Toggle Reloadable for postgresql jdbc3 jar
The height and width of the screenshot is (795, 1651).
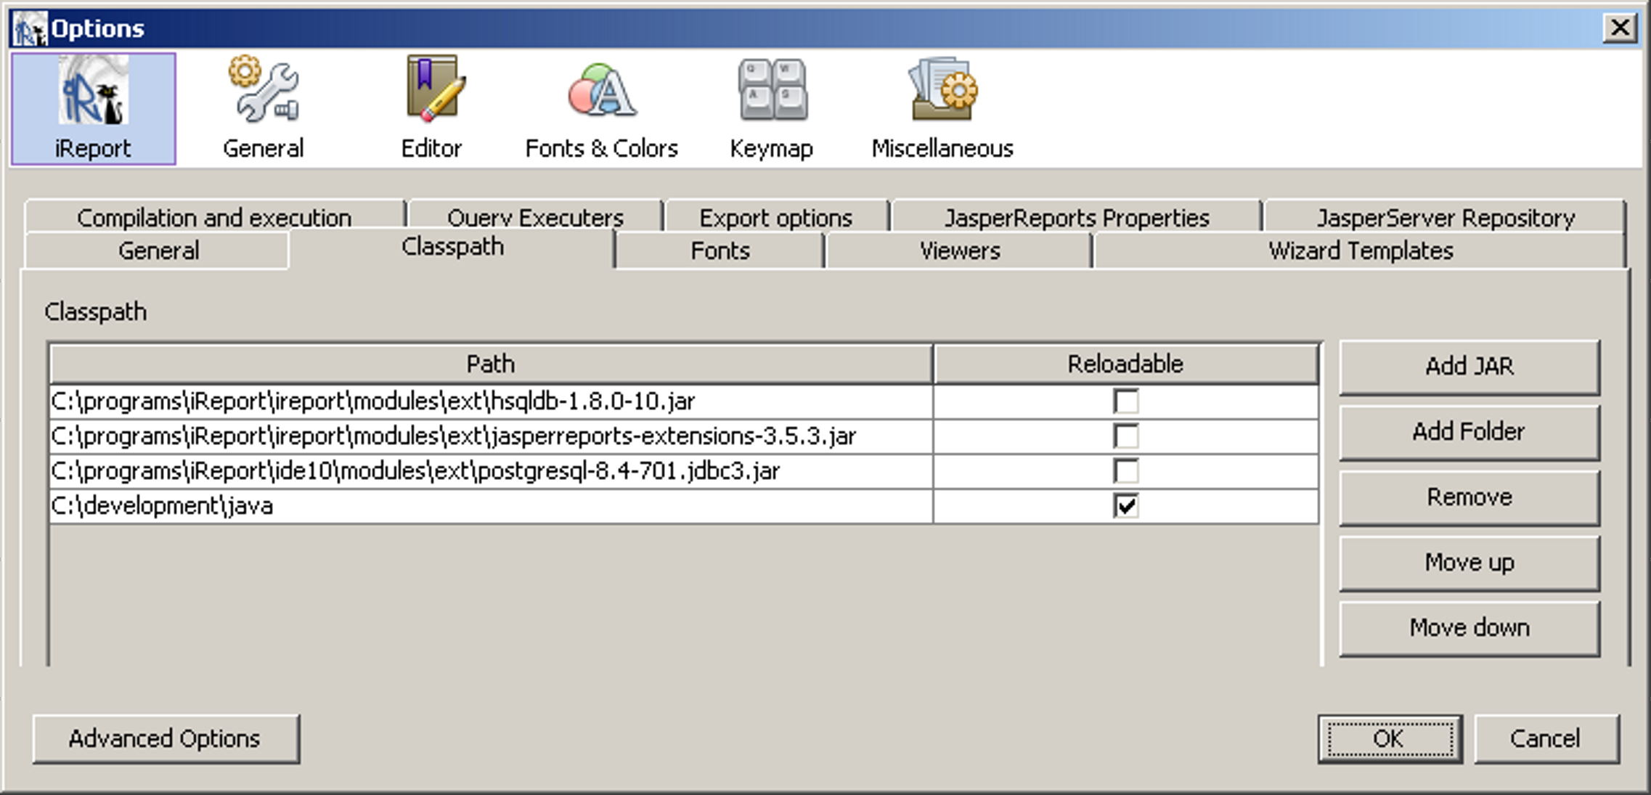(x=1125, y=471)
